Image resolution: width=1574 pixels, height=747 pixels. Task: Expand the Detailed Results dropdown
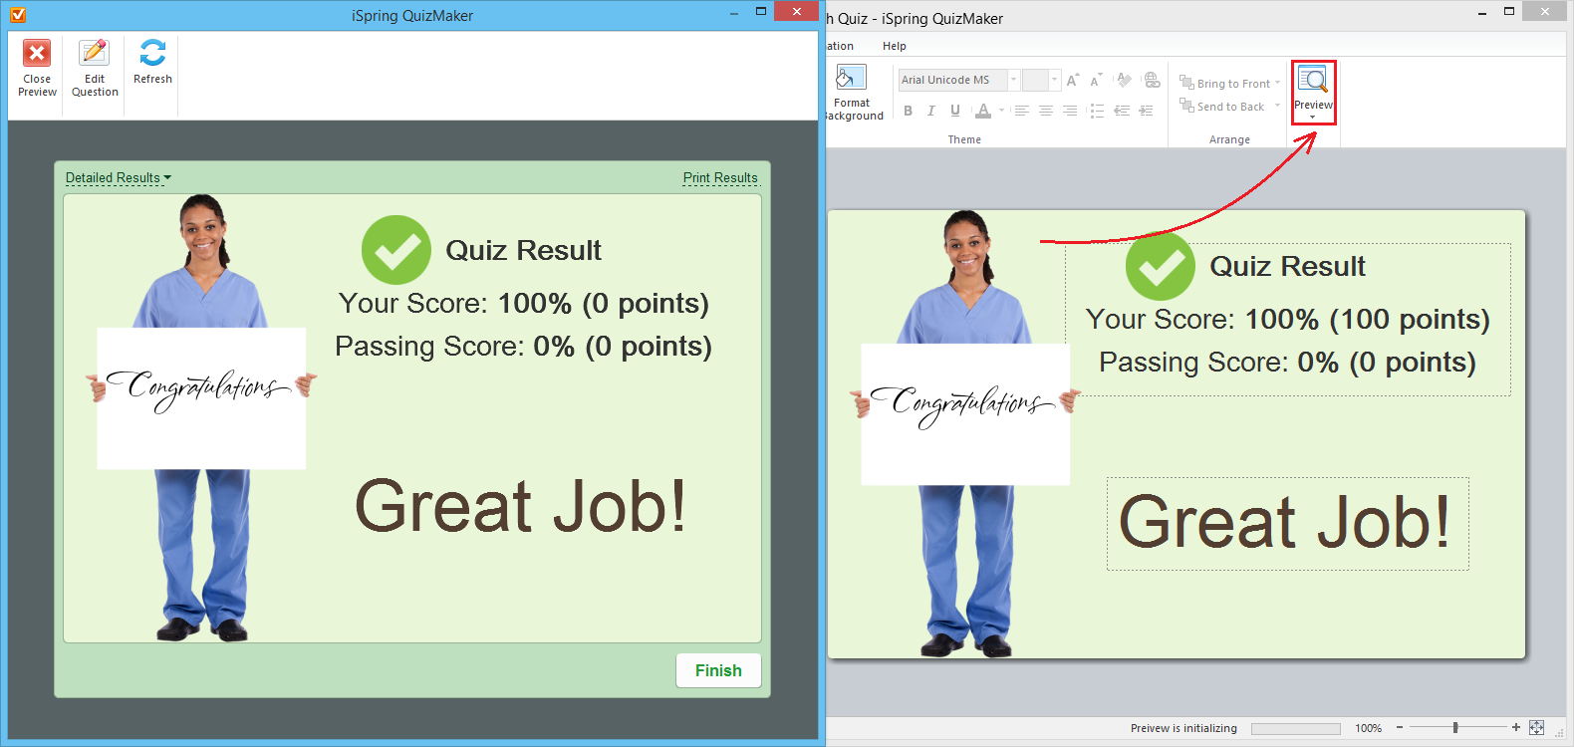[118, 177]
